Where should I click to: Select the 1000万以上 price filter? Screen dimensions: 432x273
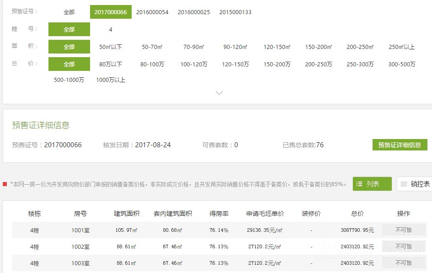coord(110,79)
